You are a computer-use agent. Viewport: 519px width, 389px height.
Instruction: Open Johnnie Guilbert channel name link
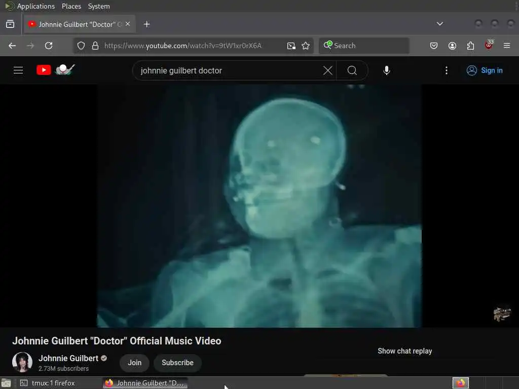(x=68, y=358)
